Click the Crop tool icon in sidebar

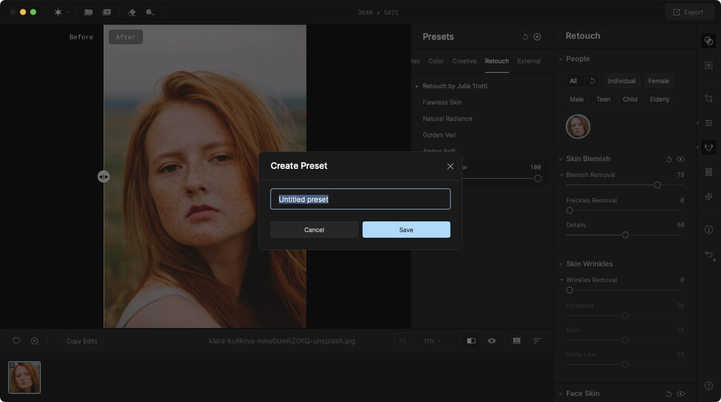pos(709,98)
